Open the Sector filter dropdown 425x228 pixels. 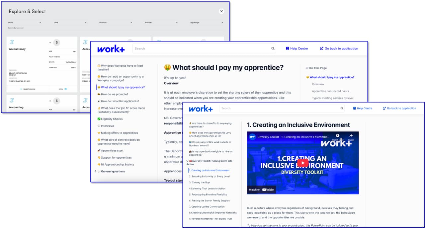coord(25,23)
